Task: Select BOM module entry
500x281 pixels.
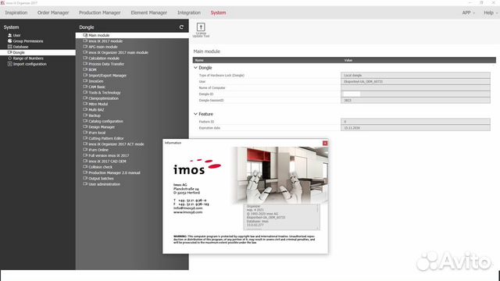Action: [92, 69]
